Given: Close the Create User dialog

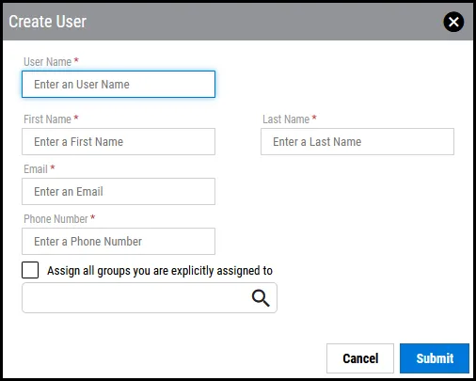Looking at the screenshot, I should click(x=453, y=22).
